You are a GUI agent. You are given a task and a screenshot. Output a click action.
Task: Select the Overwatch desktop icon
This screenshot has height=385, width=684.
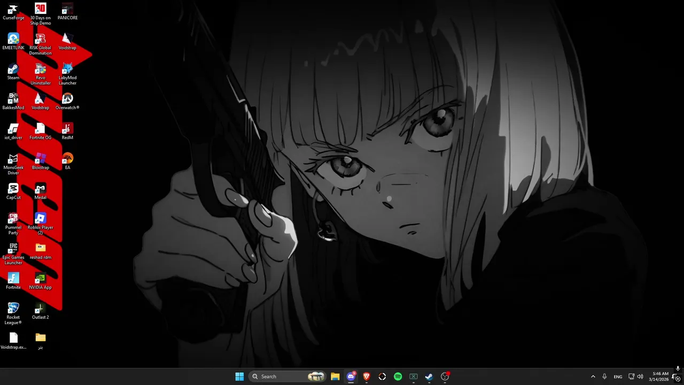[x=67, y=102]
